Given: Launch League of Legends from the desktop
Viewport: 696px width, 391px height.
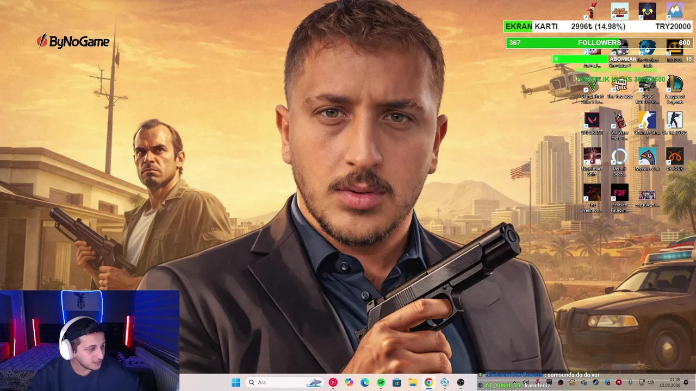Looking at the screenshot, I should pos(675,90).
